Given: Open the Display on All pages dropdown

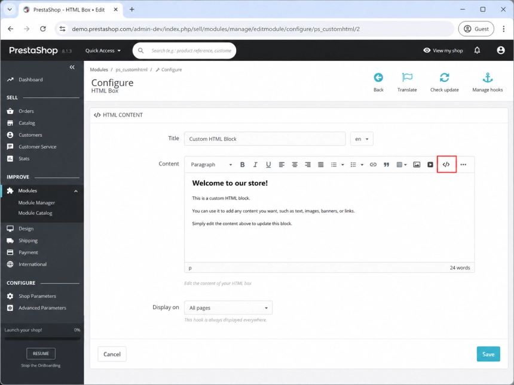Looking at the screenshot, I should tap(228, 308).
